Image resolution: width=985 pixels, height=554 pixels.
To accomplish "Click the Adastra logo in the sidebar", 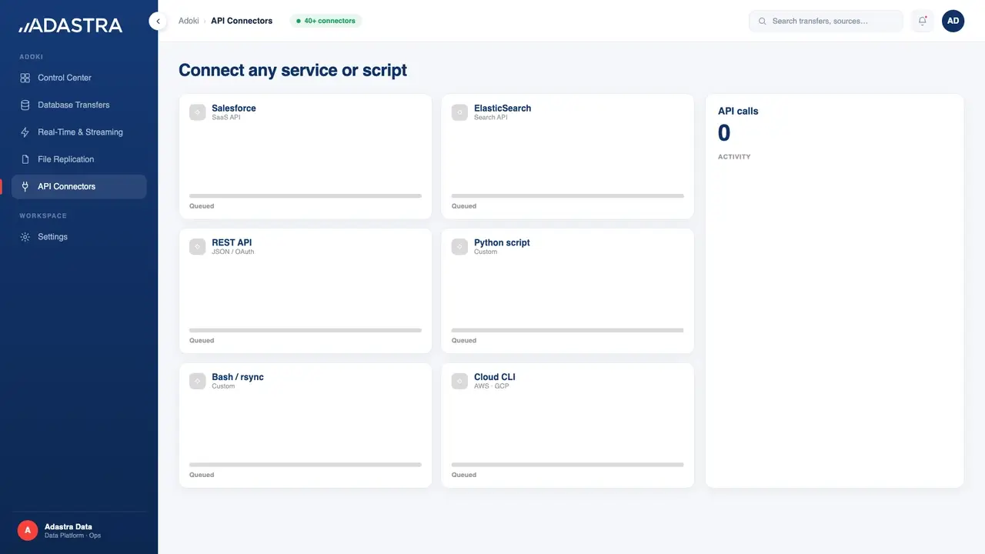I will click(x=71, y=25).
